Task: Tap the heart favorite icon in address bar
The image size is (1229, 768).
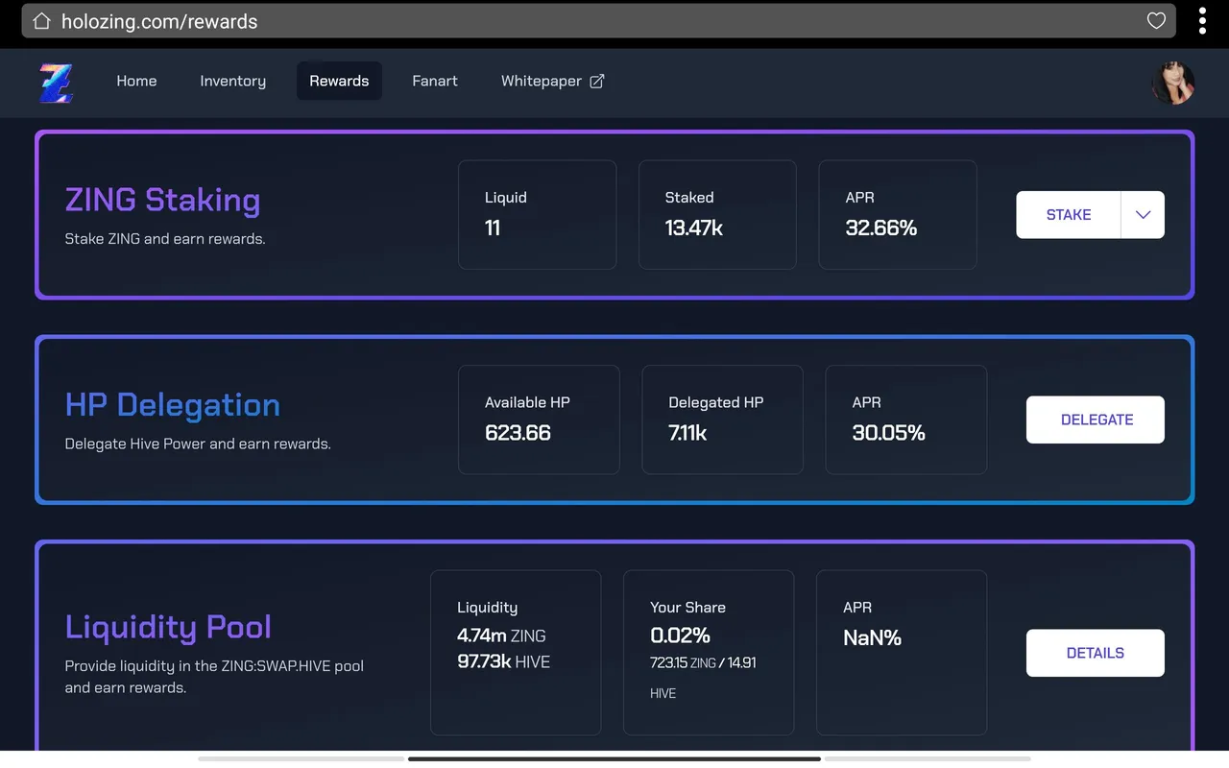Action: (1156, 21)
